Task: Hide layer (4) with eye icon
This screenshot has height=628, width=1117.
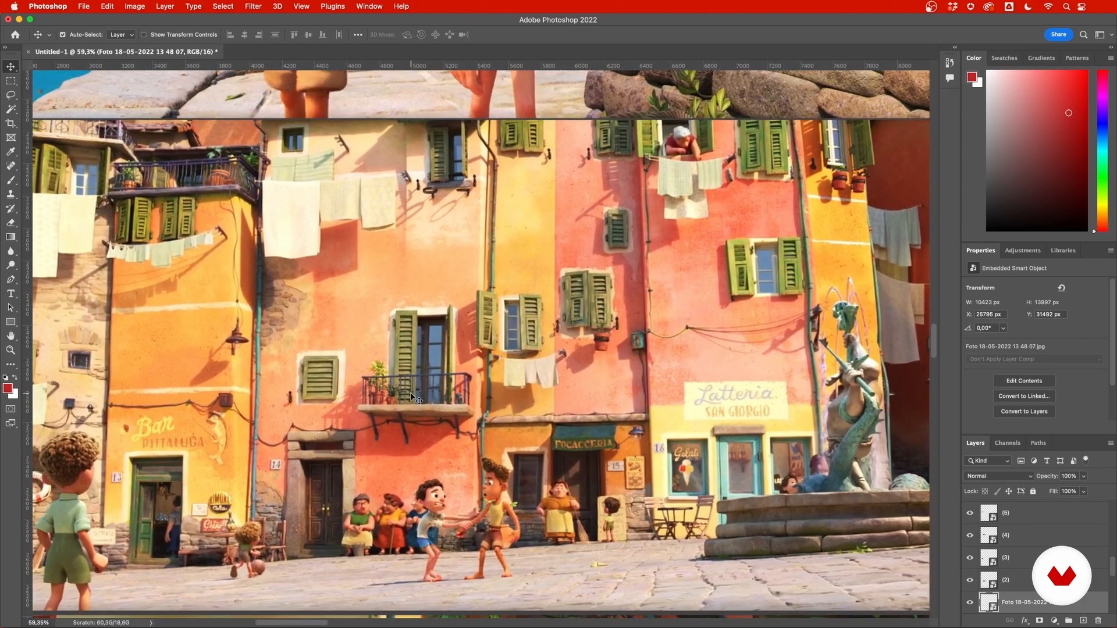Action: [x=970, y=535]
